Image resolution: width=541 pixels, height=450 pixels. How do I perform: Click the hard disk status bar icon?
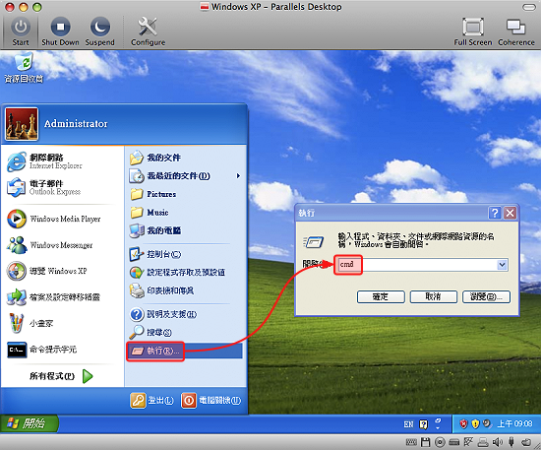(x=454, y=442)
